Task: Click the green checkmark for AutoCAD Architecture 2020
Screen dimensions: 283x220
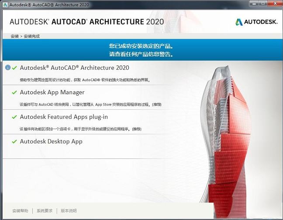Action: (14, 68)
